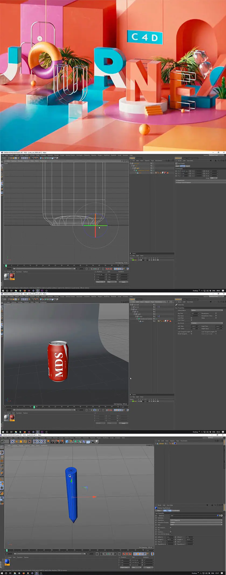Image resolution: width=226 pixels, height=575 pixels.
Task: Click the Camera icon in nut00_09 toolbar
Action: pos(92,442)
